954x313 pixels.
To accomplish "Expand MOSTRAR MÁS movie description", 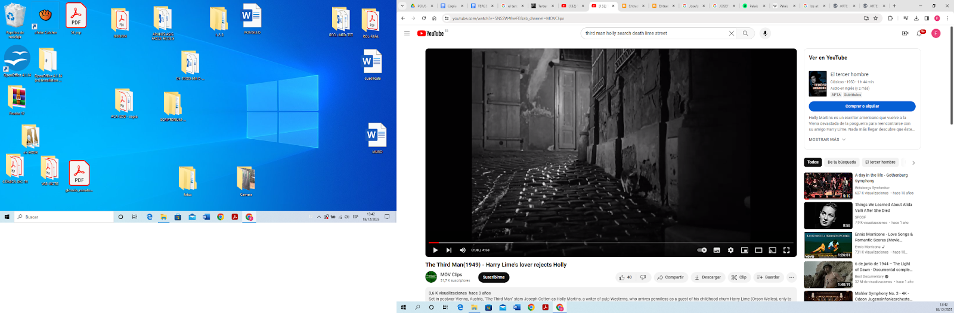I will pos(827,139).
